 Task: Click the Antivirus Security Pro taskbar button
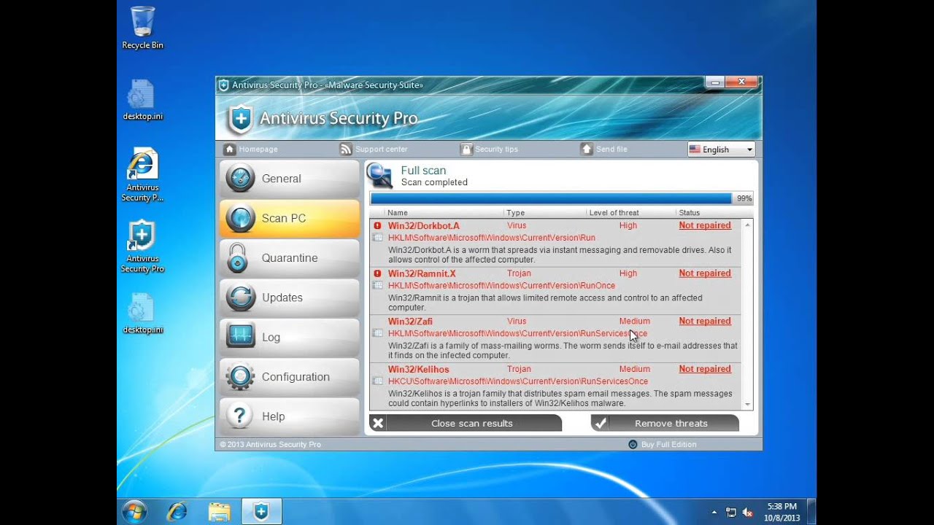[261, 512]
